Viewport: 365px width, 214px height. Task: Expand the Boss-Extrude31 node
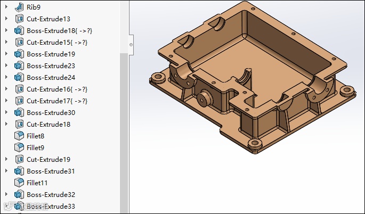point(6,170)
